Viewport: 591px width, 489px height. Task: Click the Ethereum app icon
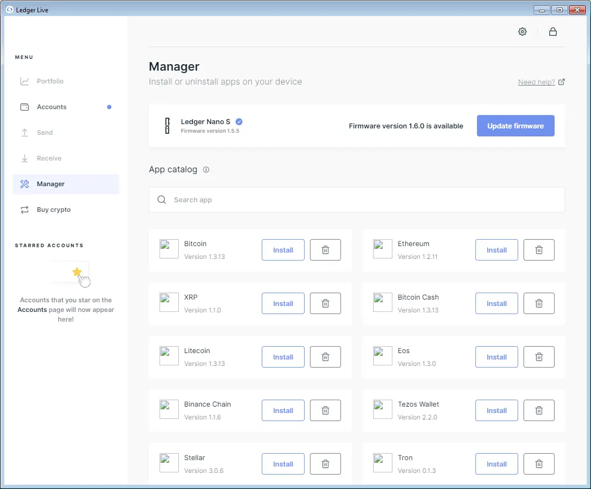tap(383, 249)
